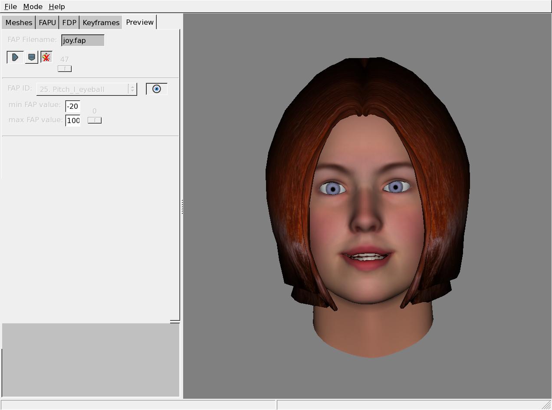Image resolution: width=552 pixels, height=410 pixels.
Task: Toggle the sound-off icon with red X
Action: 46,57
